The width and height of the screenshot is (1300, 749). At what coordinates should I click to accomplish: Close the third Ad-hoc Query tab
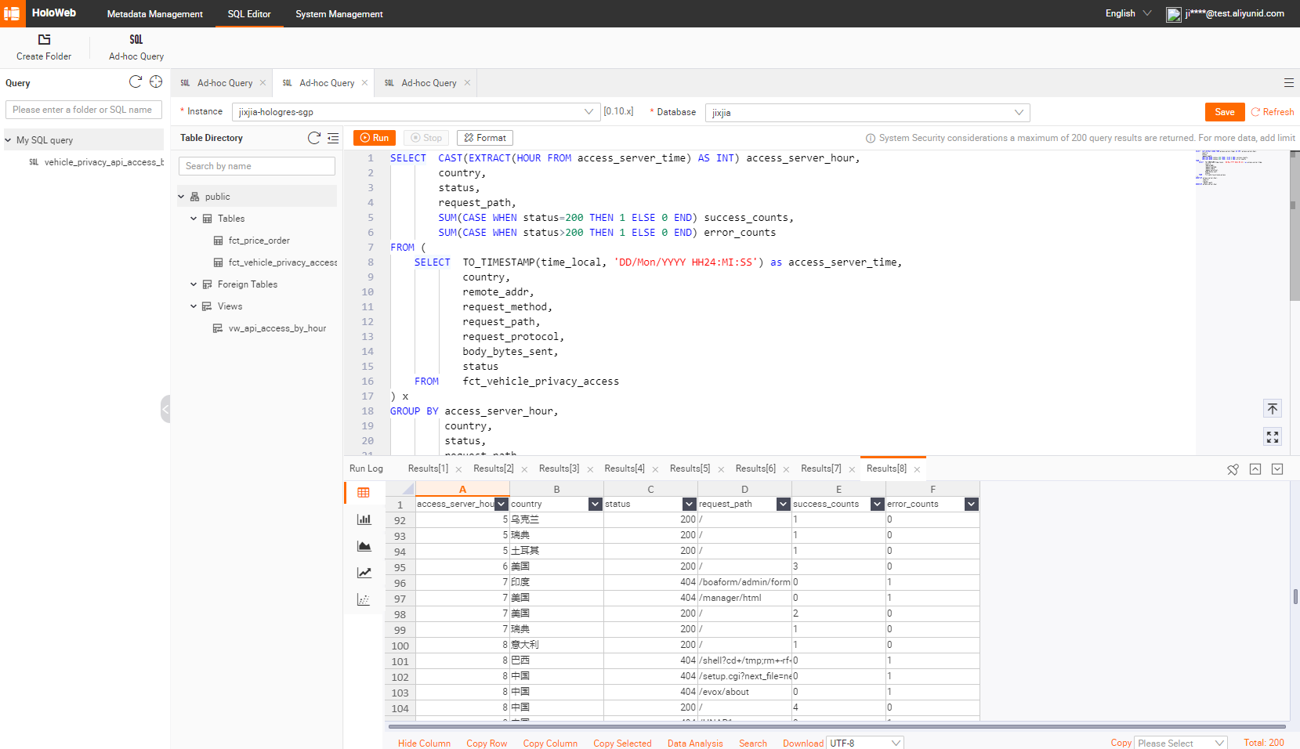(467, 83)
